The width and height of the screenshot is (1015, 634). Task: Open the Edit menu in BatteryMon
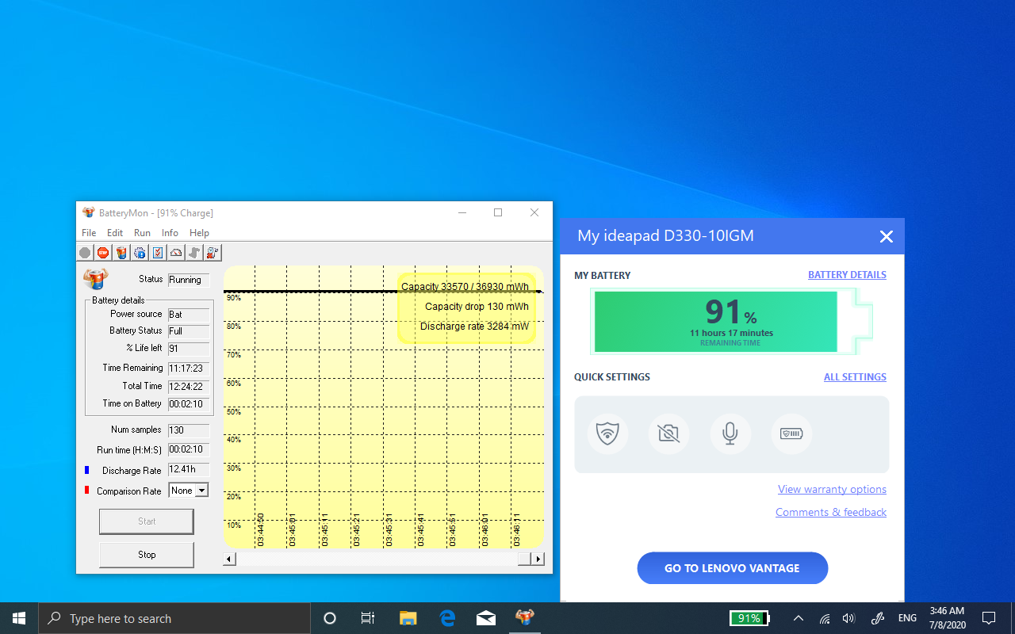[115, 233]
